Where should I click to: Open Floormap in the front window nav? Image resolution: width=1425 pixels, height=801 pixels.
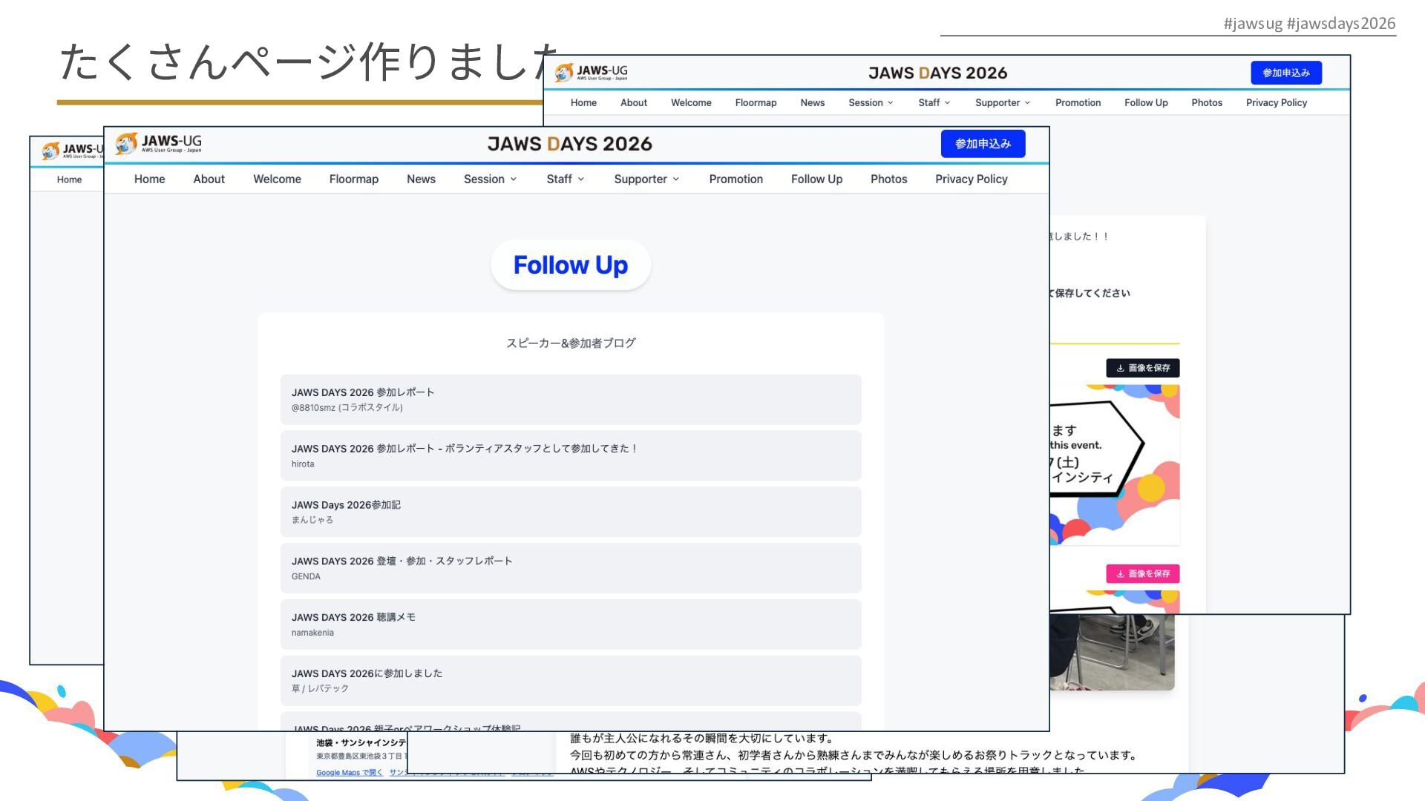pyautogui.click(x=353, y=179)
